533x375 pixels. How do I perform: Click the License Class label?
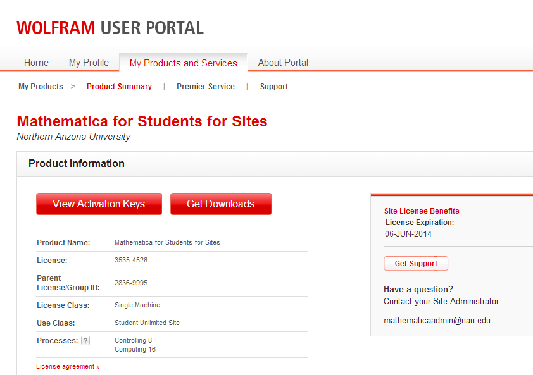click(63, 305)
